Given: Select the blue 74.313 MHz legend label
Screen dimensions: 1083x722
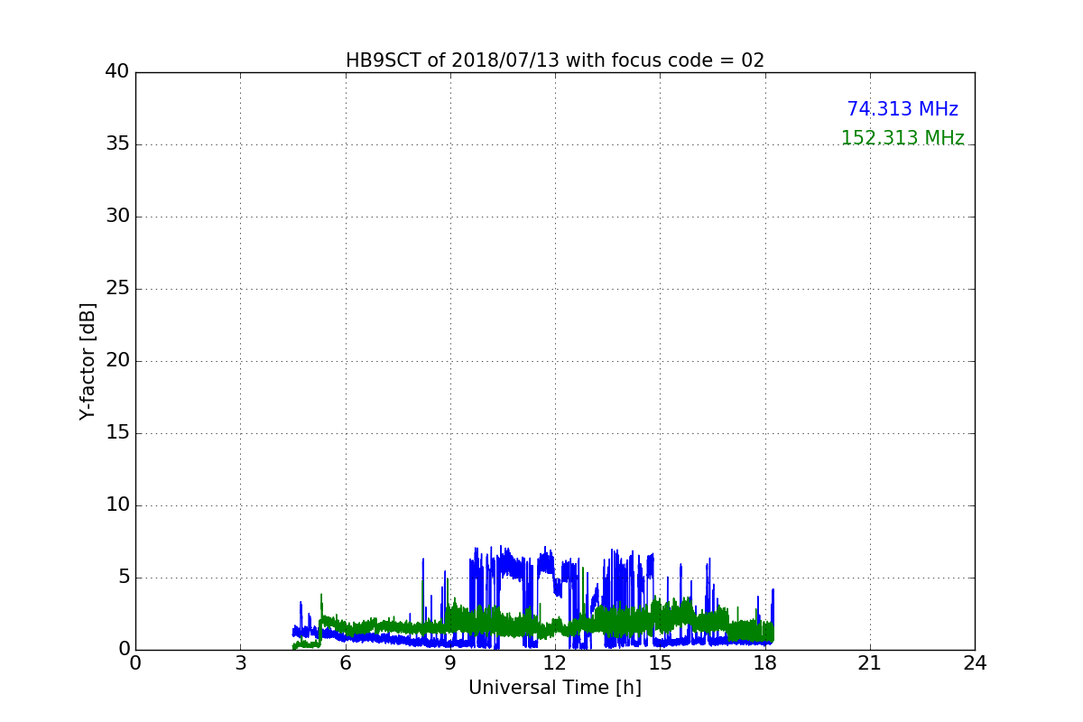Looking at the screenshot, I should [x=902, y=109].
